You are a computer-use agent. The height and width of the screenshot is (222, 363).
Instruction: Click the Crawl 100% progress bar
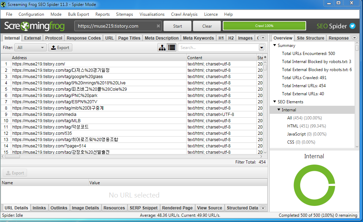pos(264,26)
